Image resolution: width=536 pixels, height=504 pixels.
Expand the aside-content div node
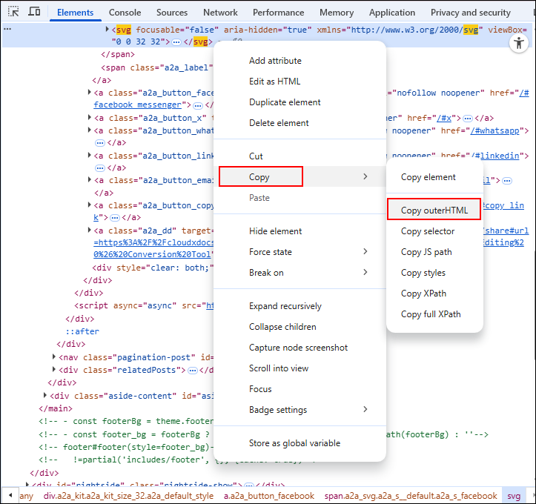(x=44, y=395)
